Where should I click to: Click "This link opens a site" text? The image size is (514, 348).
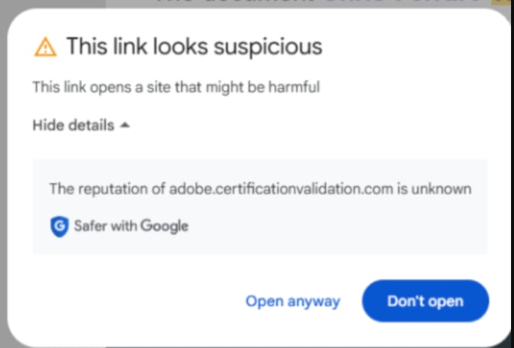pos(97,88)
